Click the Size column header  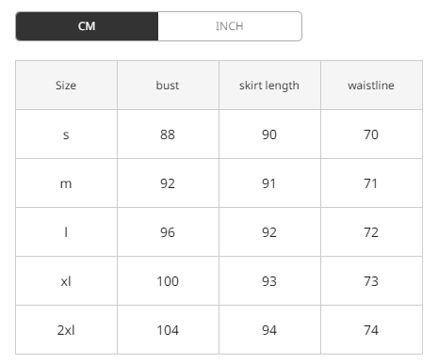pyautogui.click(x=66, y=86)
